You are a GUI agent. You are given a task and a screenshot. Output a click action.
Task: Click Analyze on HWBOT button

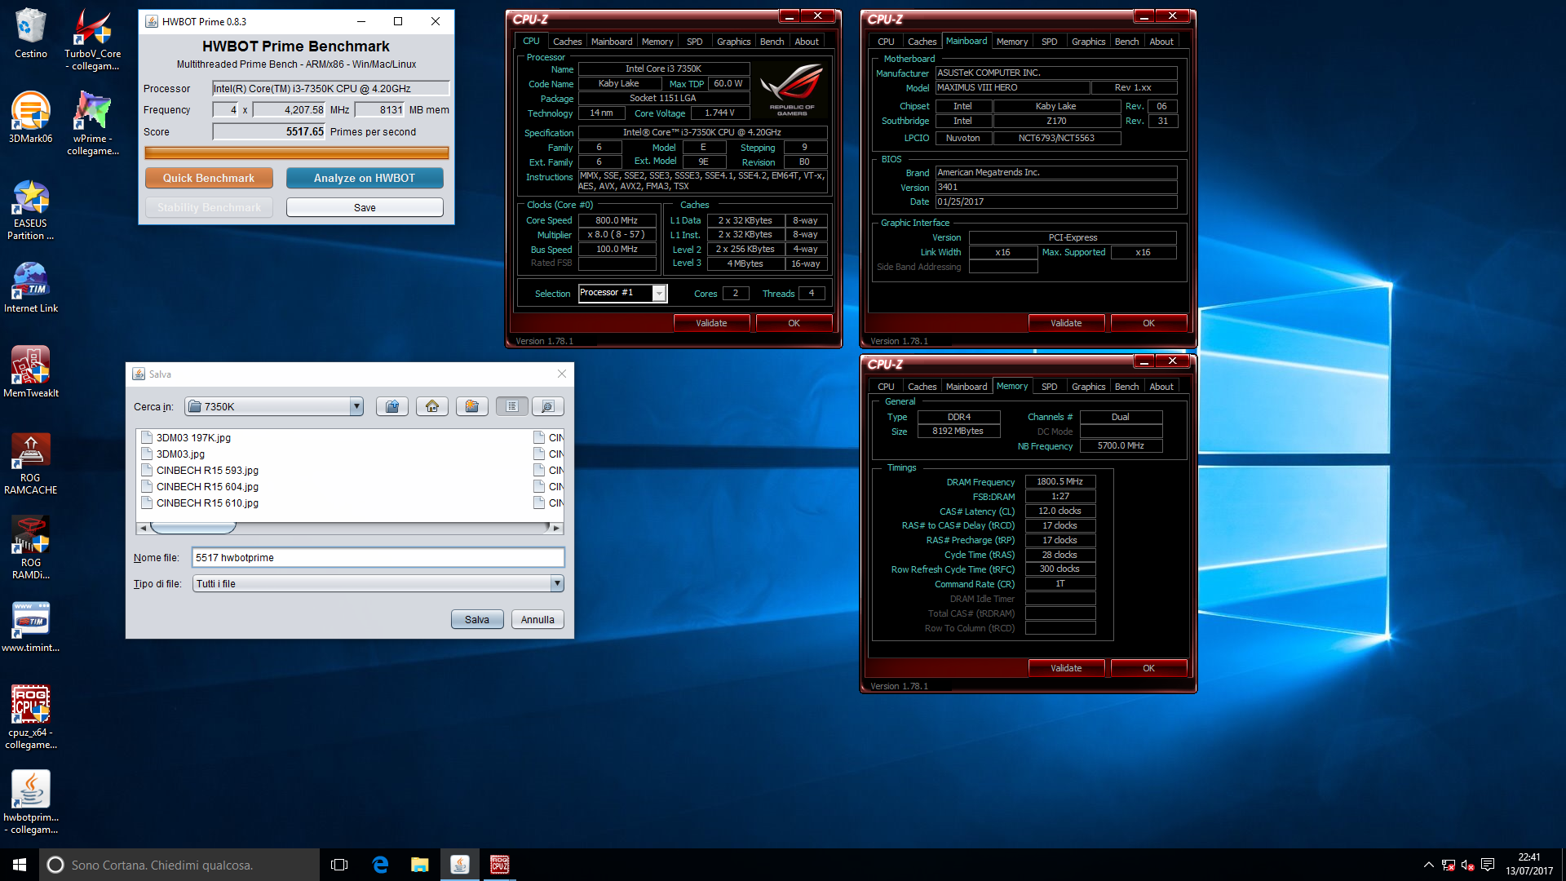pos(365,178)
